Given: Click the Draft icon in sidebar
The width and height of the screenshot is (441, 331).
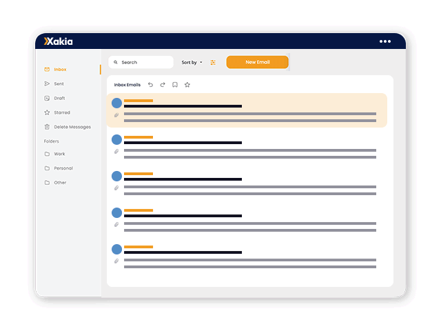Looking at the screenshot, I should coord(47,98).
